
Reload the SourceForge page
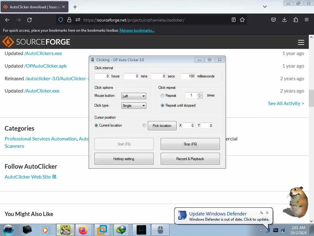coord(29,20)
